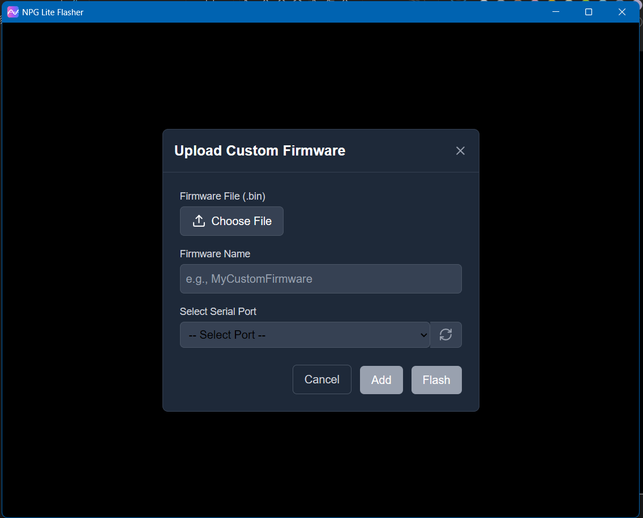Image resolution: width=643 pixels, height=518 pixels.
Task: Click the upload arrow icon
Action: click(x=199, y=221)
